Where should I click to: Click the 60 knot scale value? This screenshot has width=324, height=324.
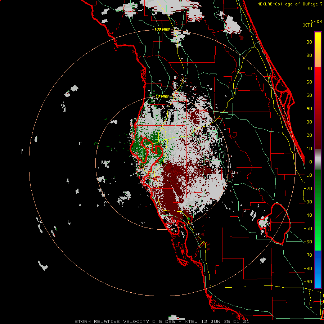pyautogui.click(x=309, y=82)
